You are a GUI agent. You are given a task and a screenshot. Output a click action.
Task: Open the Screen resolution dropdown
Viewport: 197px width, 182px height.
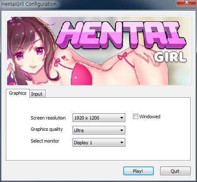pyautogui.click(x=99, y=118)
